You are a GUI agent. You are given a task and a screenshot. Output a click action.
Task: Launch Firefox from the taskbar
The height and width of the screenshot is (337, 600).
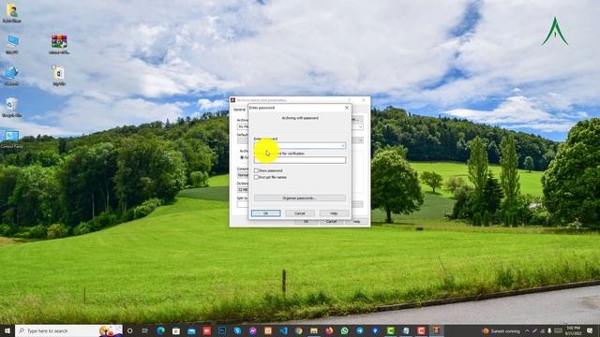[329, 330]
